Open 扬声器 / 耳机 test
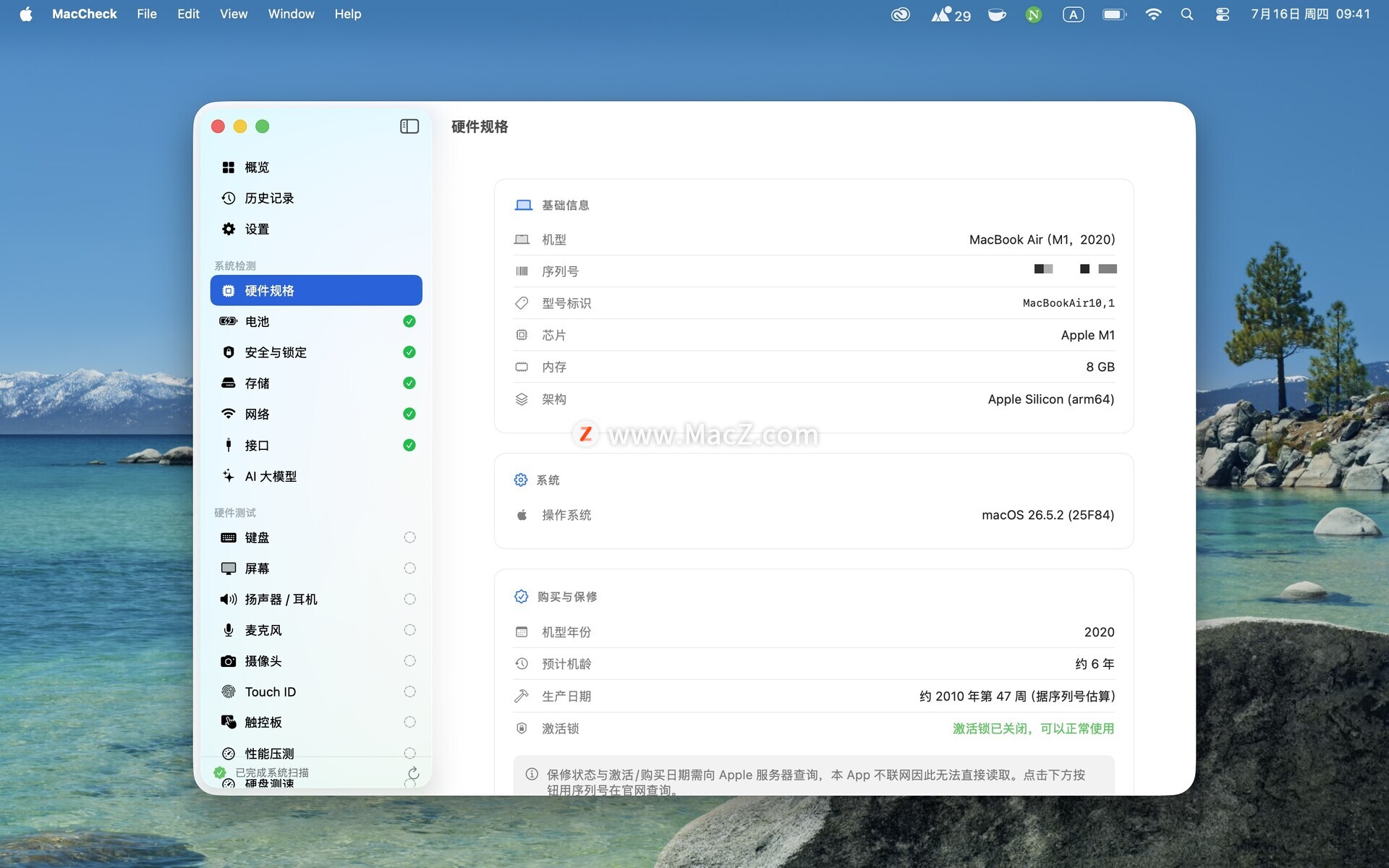The height and width of the screenshot is (868, 1389). pyautogui.click(x=316, y=599)
